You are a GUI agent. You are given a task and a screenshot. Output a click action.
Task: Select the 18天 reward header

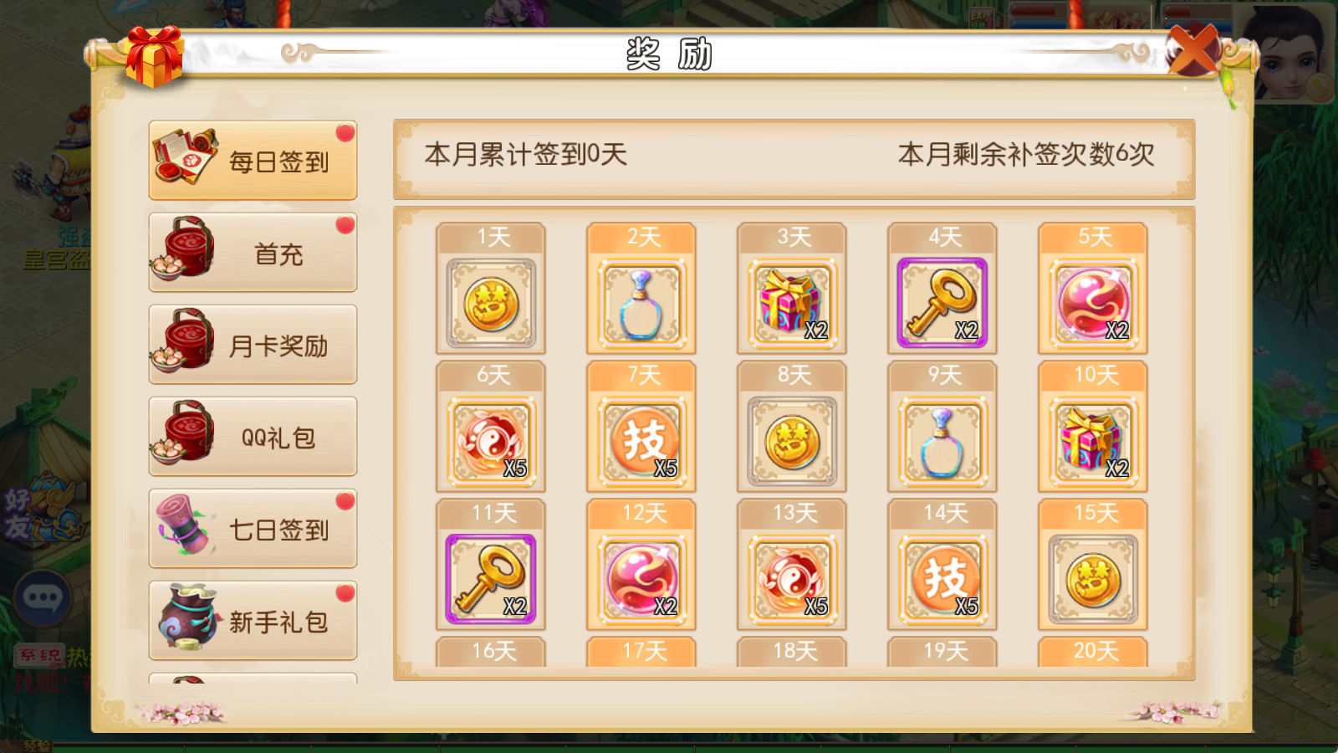pyautogui.click(x=792, y=652)
